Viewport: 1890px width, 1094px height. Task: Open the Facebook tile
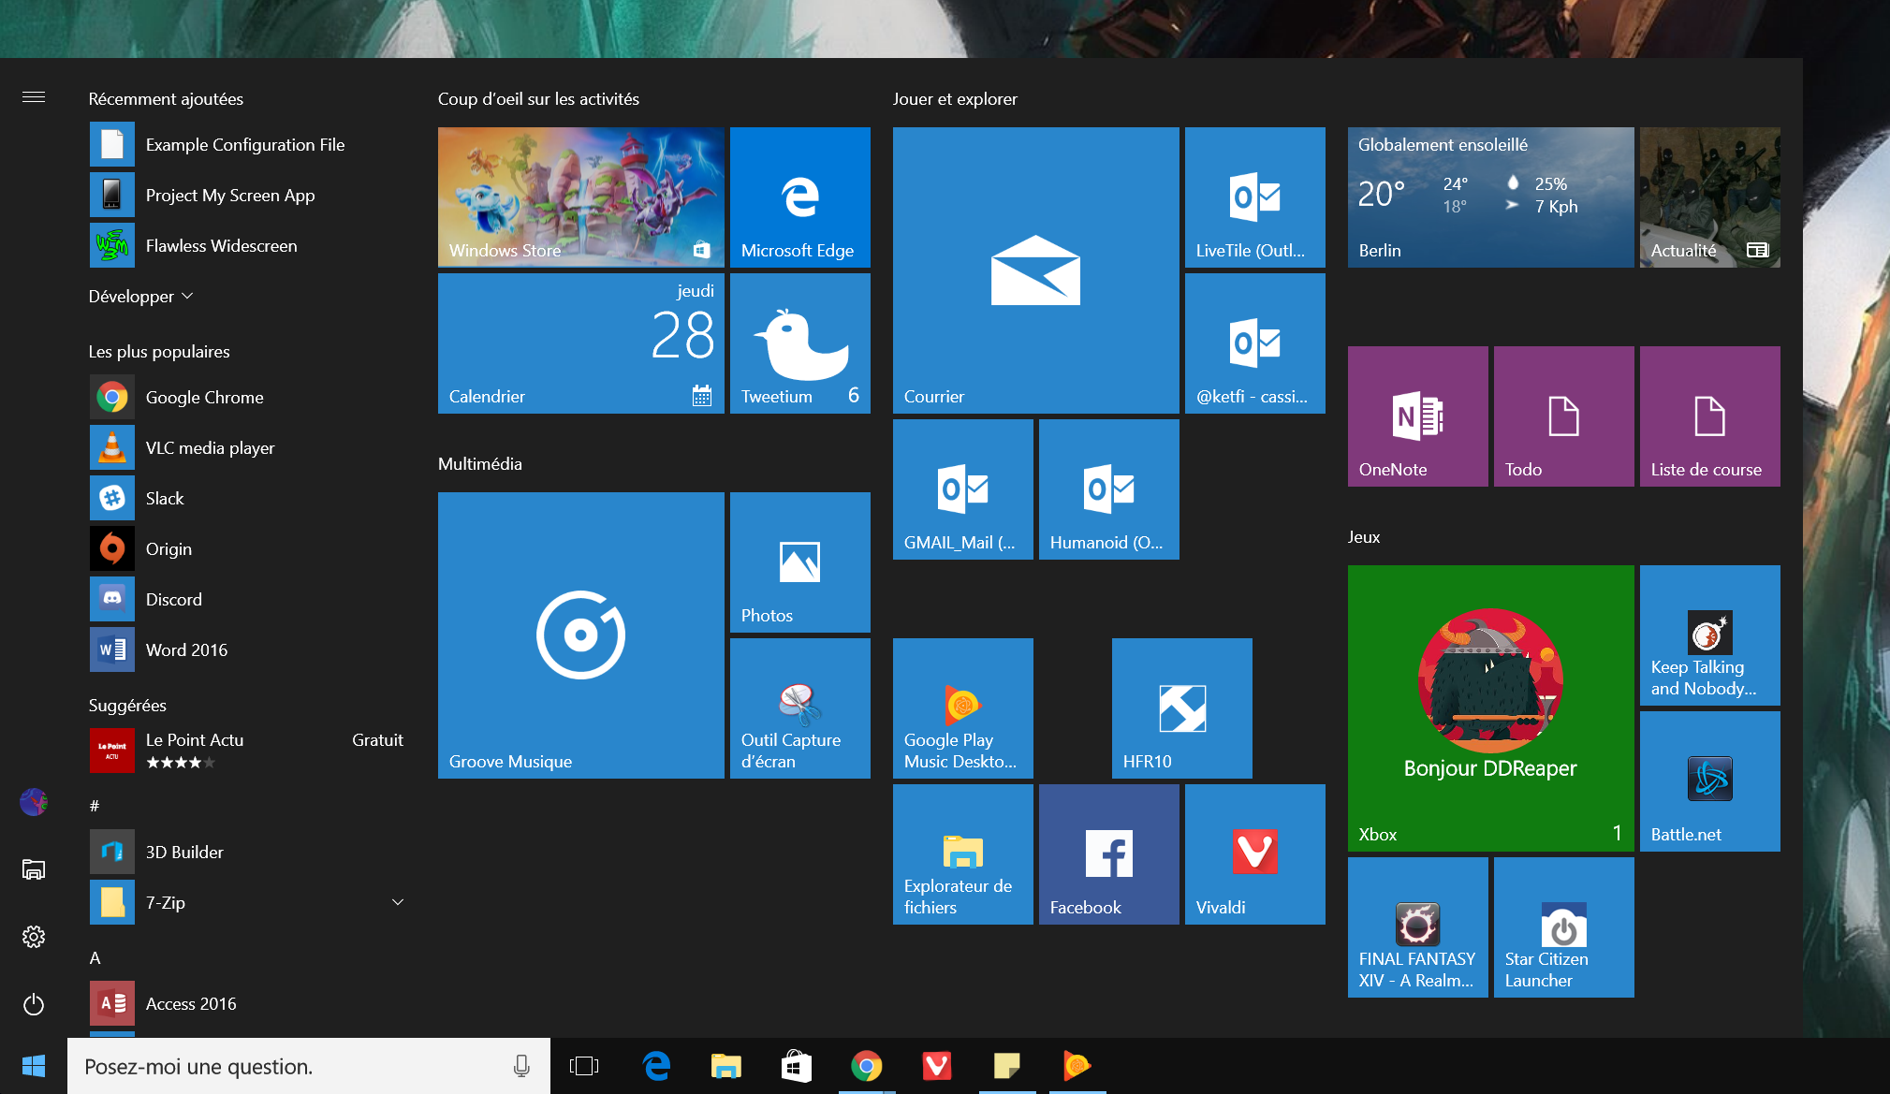tap(1109, 854)
